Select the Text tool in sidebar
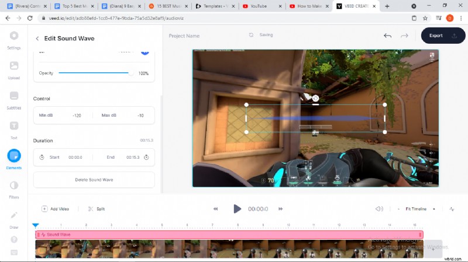468x262 pixels. pyautogui.click(x=14, y=129)
